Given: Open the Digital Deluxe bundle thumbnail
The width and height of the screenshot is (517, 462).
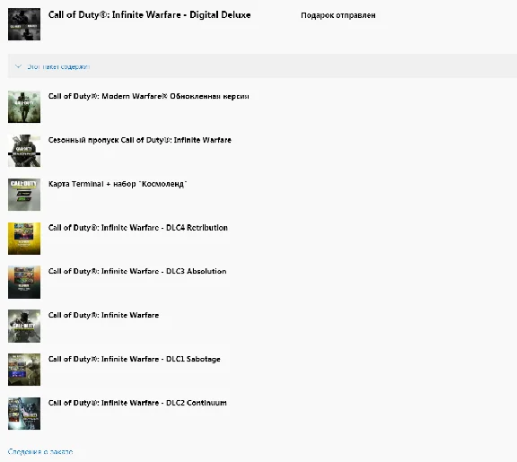Looking at the screenshot, I should pyautogui.click(x=24, y=24).
